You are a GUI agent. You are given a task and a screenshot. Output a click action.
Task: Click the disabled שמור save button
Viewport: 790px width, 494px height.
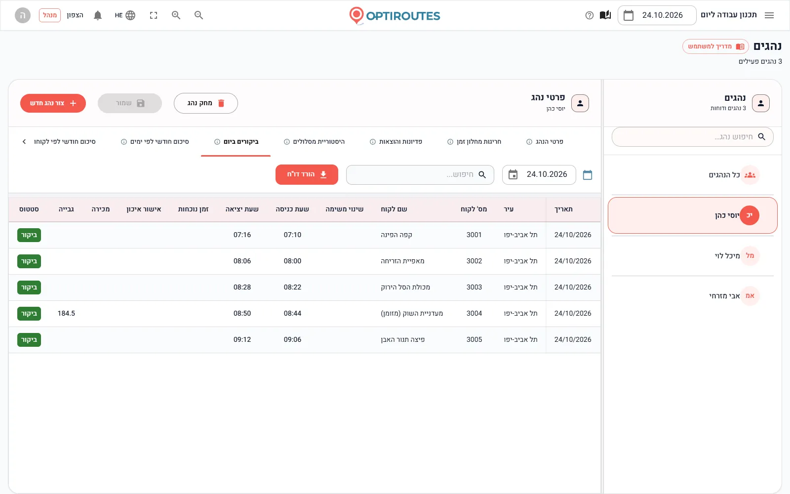[x=130, y=103]
